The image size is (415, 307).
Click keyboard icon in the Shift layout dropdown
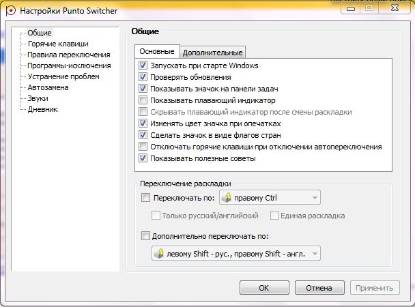coord(160,254)
